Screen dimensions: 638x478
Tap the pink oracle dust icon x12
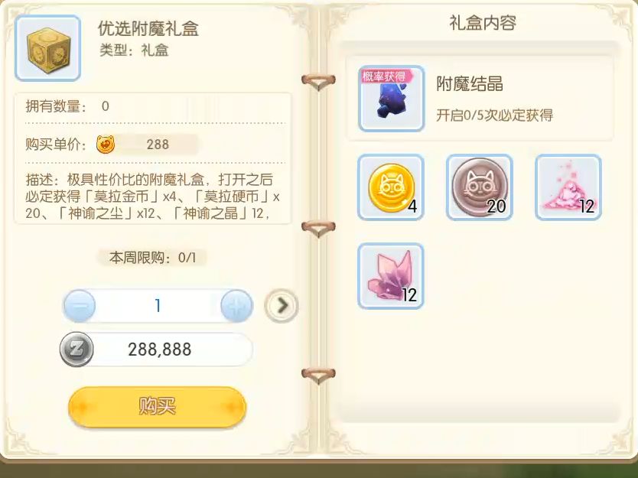[x=568, y=187]
